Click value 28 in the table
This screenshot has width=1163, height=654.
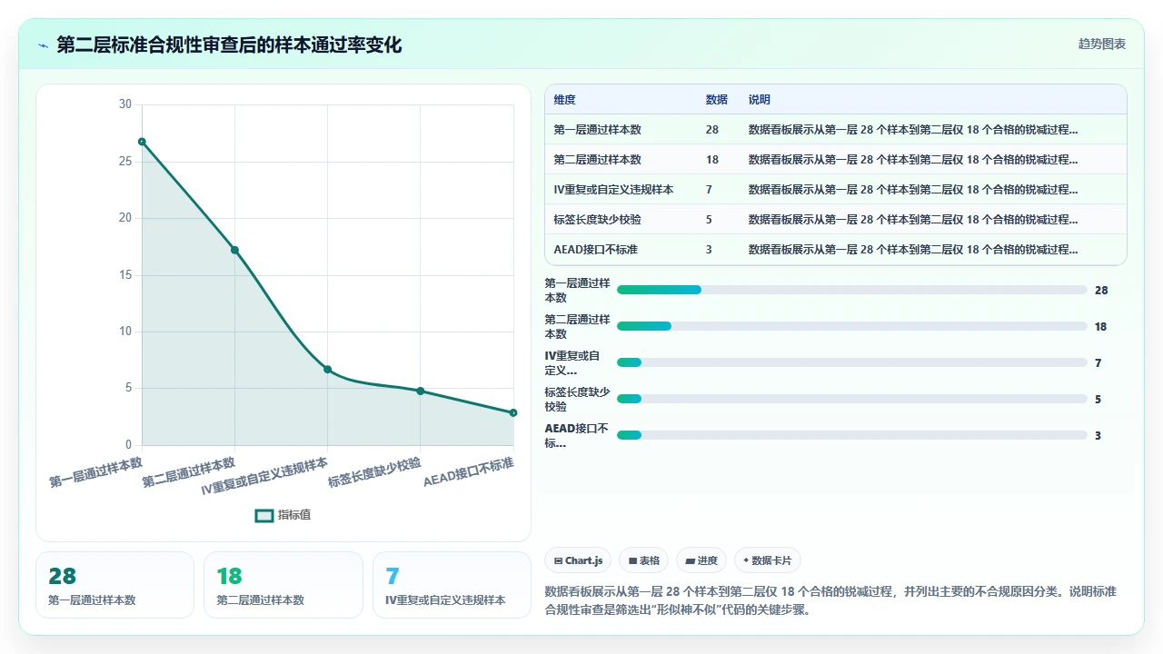point(712,130)
